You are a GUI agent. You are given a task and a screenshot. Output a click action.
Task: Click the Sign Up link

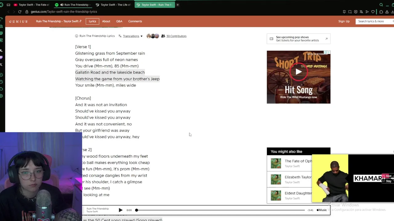344,21
